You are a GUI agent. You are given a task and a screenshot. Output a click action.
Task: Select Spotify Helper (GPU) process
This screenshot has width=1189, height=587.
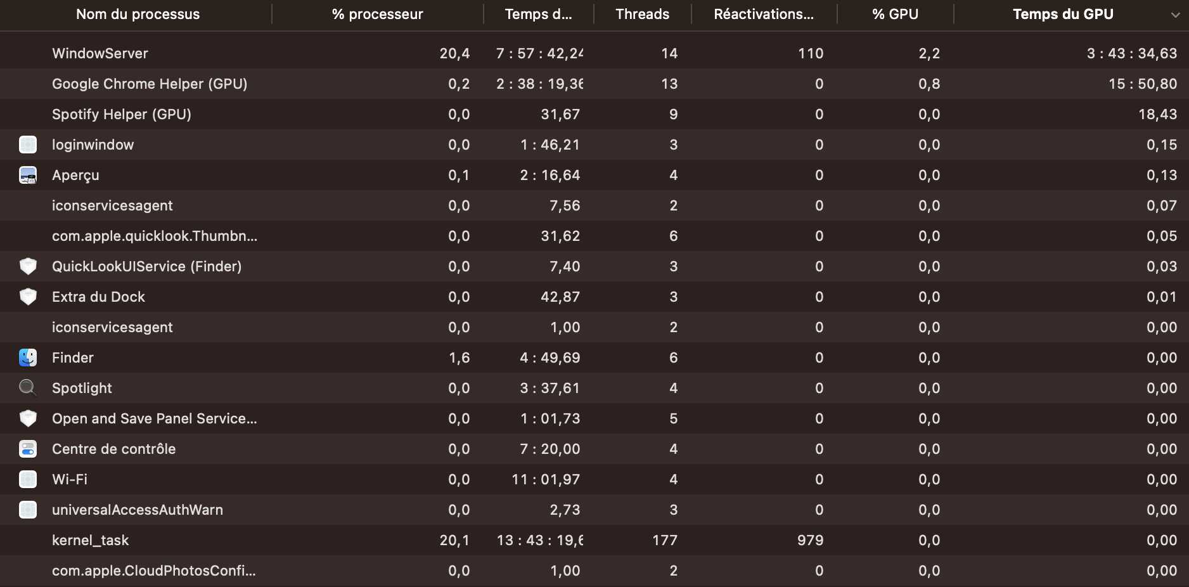coord(122,114)
